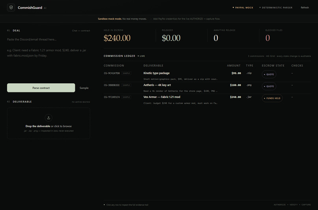Click the 'Chat → contract' label
This screenshot has height=210, width=318.
[x=81, y=31]
